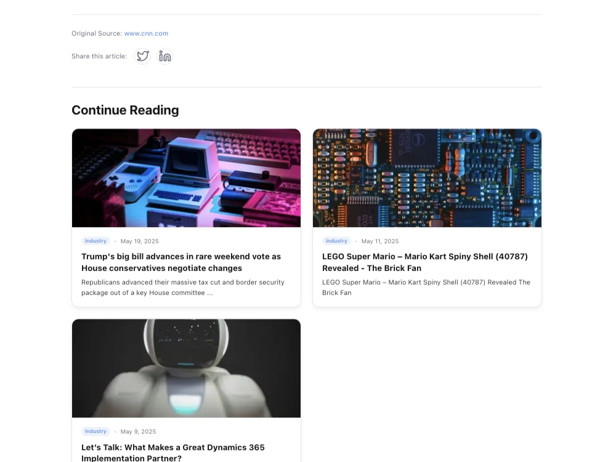
Task: Open the Dynamics 365 Implementation Partner article
Action: pos(173,453)
